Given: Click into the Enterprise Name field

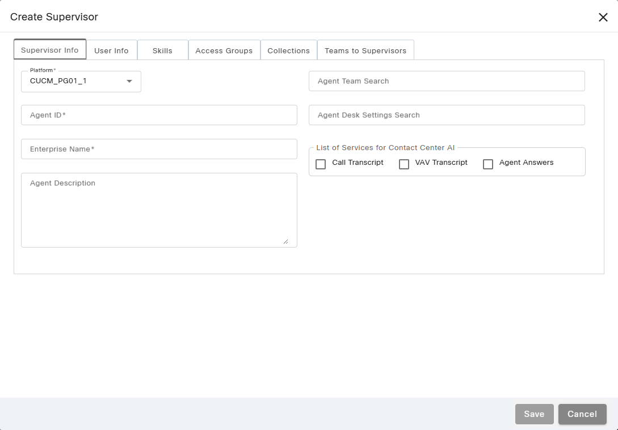Looking at the screenshot, I should 159,149.
